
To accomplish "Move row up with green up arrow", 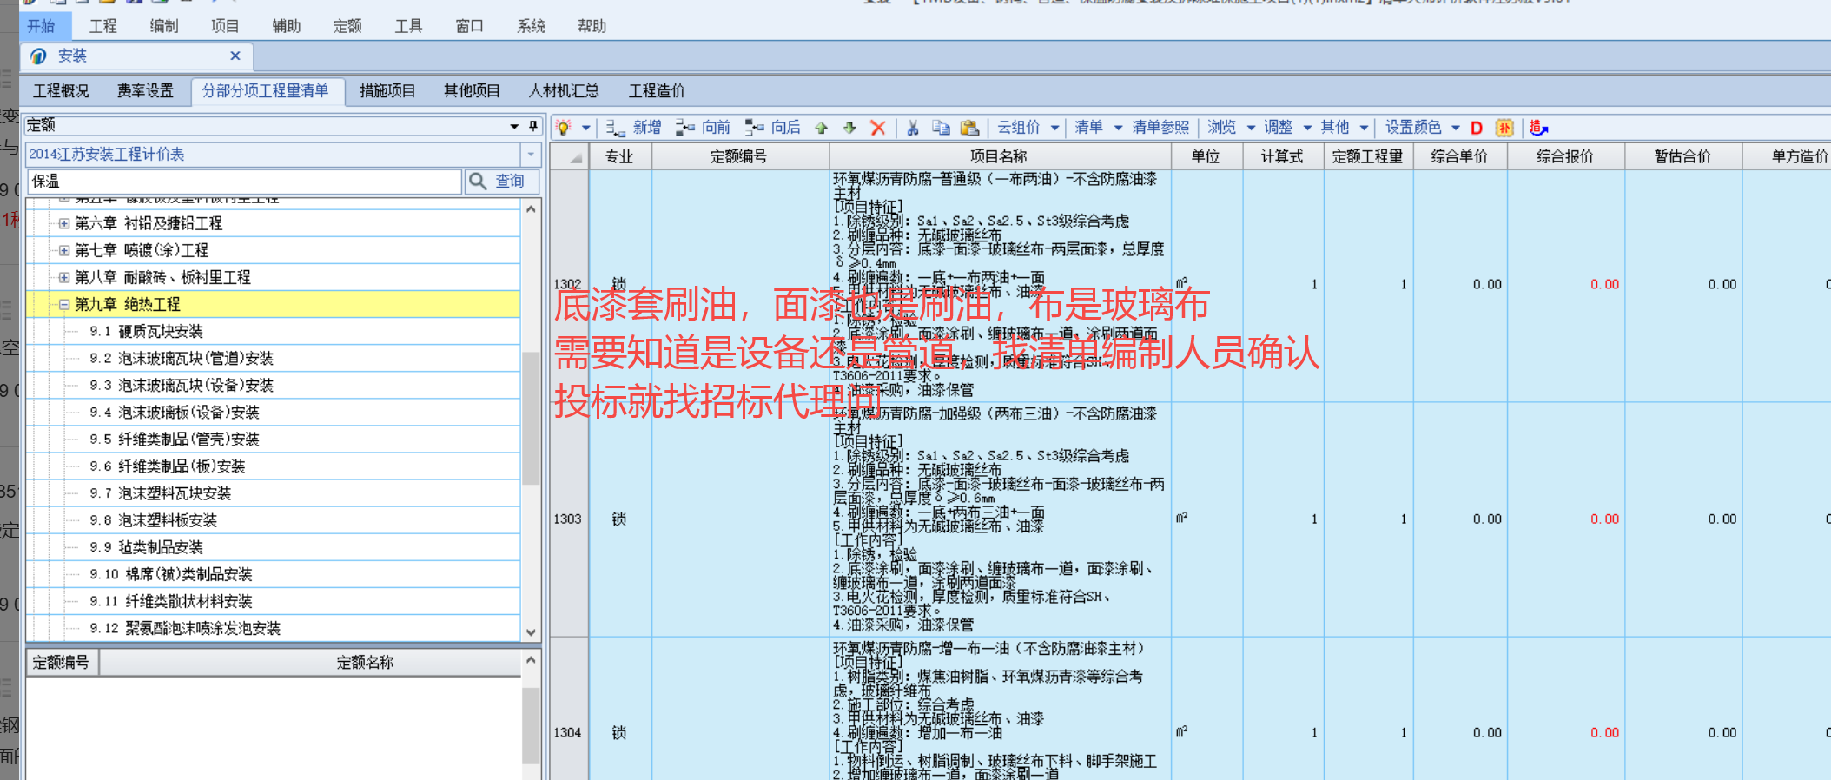I will [x=822, y=128].
